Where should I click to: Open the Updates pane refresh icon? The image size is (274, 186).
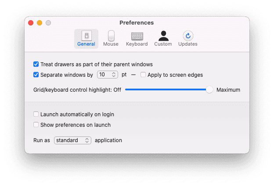pos(188,36)
